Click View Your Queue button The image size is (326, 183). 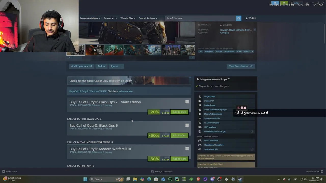[240, 66]
